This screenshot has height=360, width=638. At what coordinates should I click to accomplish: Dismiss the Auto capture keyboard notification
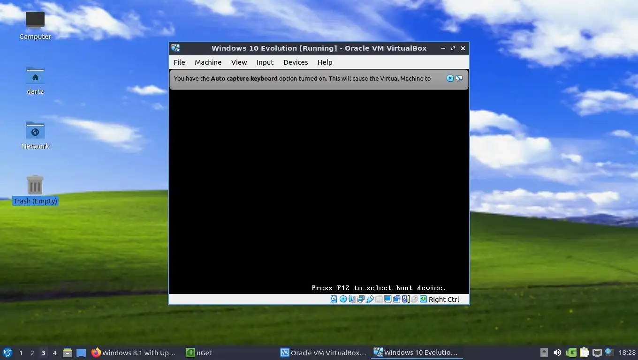pyautogui.click(x=450, y=78)
